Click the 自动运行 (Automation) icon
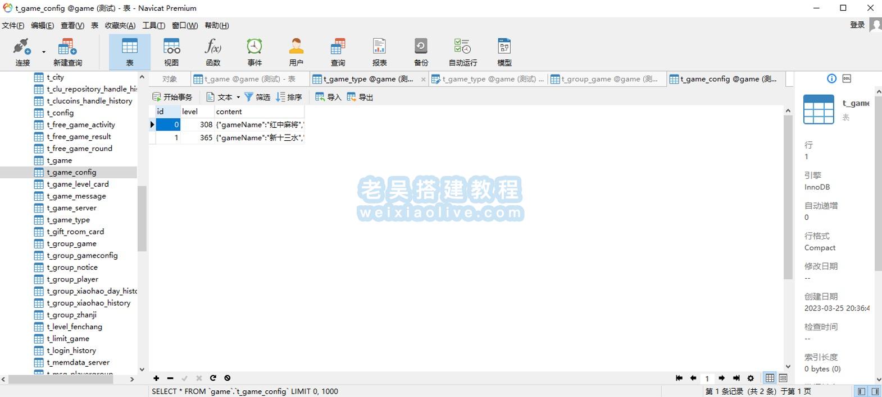Image resolution: width=882 pixels, height=397 pixels. tap(462, 52)
